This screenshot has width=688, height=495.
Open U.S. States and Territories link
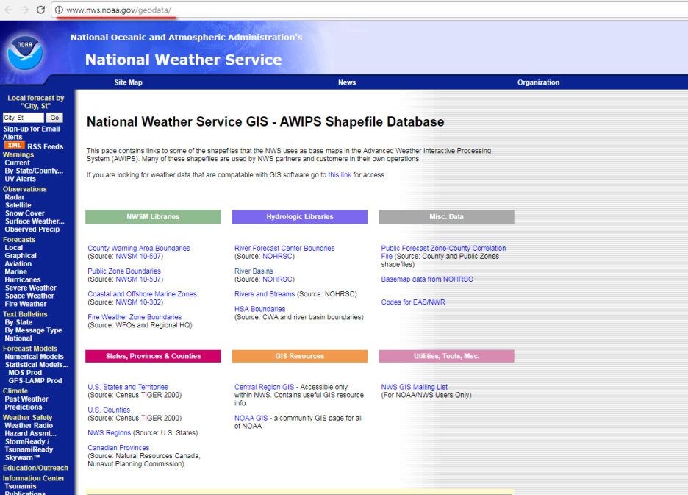coord(128,387)
